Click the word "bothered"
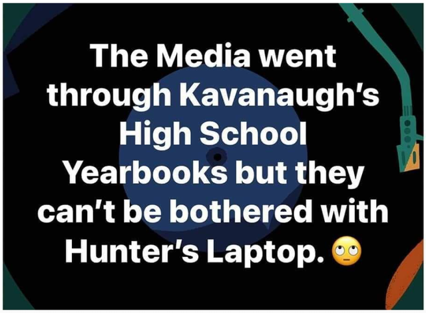The width and height of the screenshot is (426, 313). (241, 211)
